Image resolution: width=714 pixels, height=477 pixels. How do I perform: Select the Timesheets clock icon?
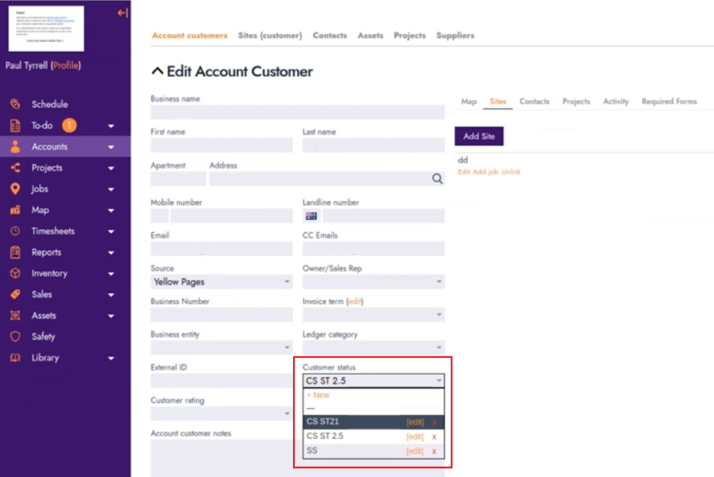coord(15,231)
